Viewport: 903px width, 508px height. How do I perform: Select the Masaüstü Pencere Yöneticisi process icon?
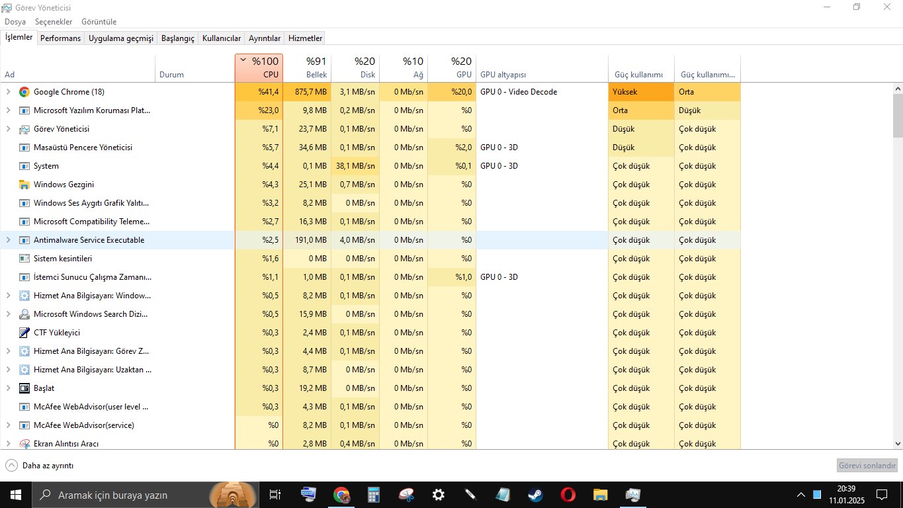click(x=24, y=148)
